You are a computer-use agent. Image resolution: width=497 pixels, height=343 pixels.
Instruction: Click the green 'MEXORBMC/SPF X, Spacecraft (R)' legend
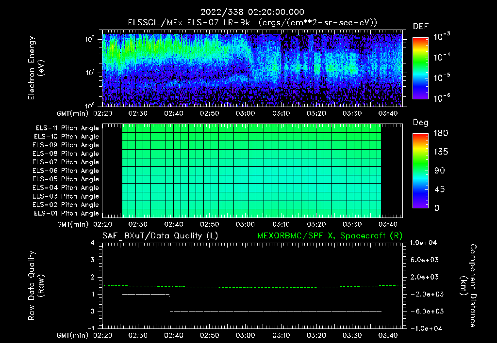(330, 236)
